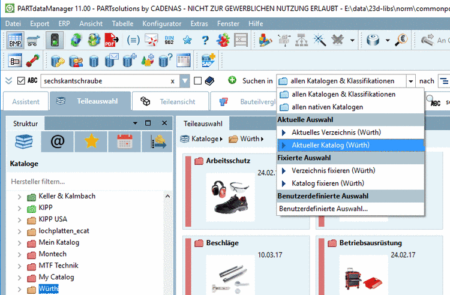Open the Betriebsausrüstung category thumbnail
The height and width of the screenshot is (295, 450).
pos(364,275)
